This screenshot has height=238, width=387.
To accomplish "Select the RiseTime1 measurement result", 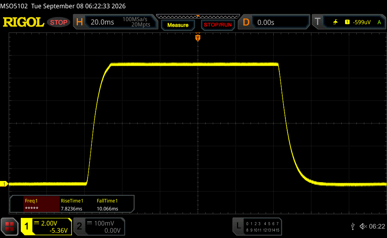I will (71, 209).
